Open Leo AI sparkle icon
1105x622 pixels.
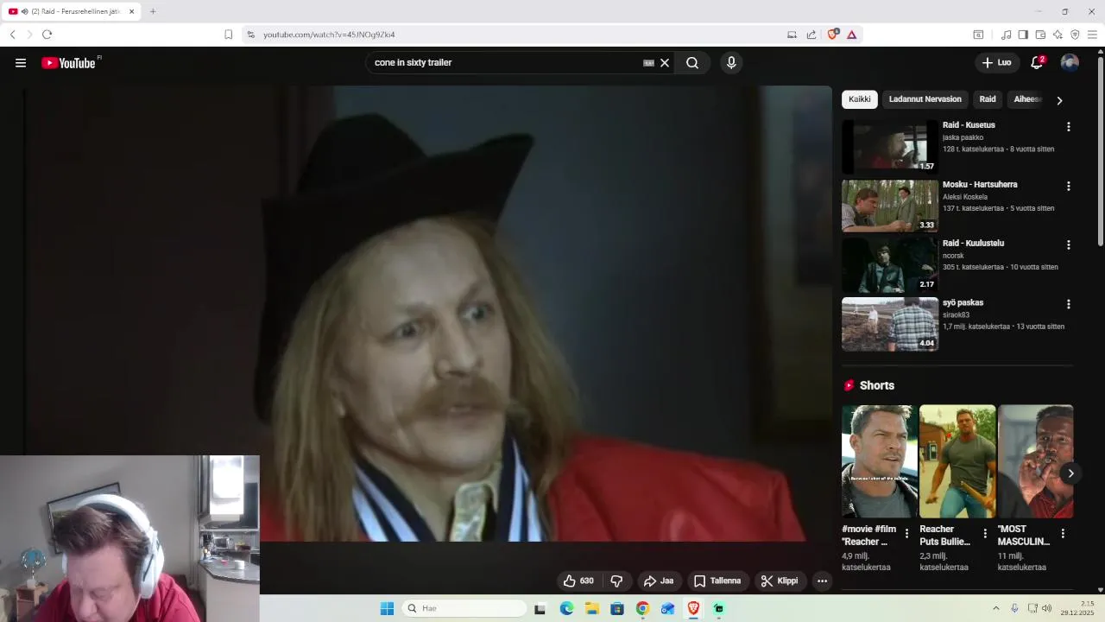coord(1058,35)
